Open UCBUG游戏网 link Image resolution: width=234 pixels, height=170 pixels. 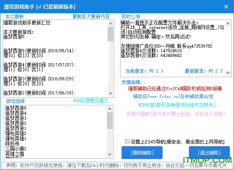tap(176, 105)
